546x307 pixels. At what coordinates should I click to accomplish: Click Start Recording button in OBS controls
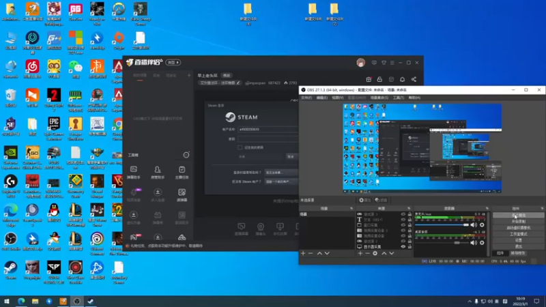point(519,222)
